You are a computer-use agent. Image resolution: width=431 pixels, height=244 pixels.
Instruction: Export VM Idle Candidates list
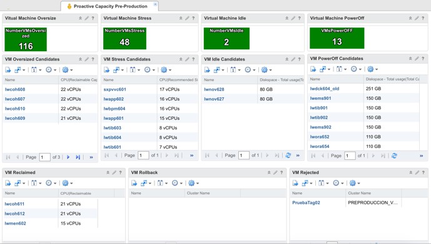207,70
